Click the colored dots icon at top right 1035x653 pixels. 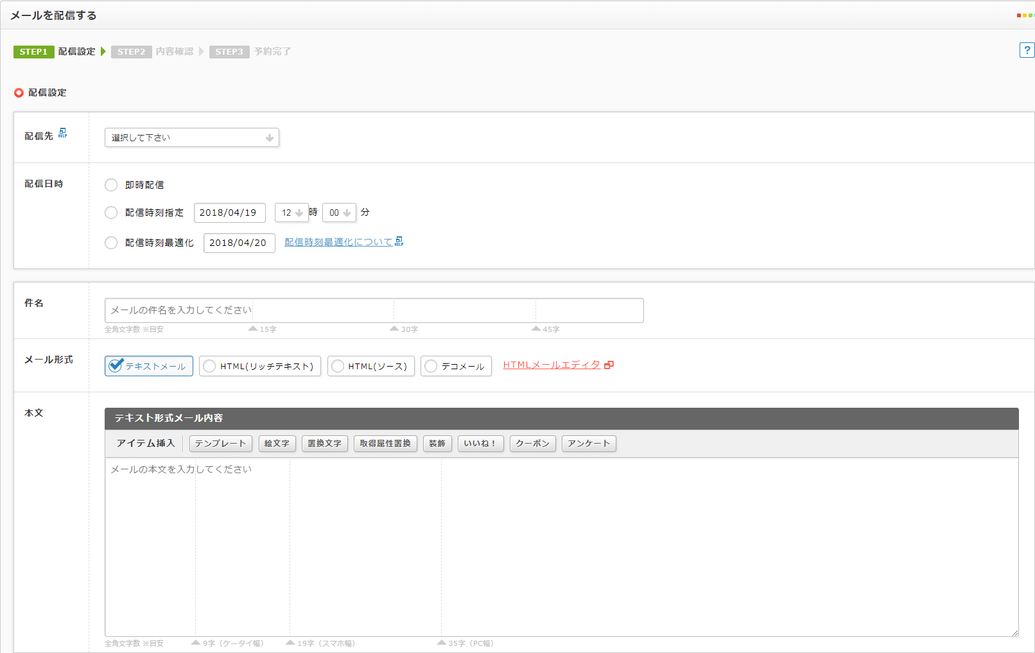pyautogui.click(x=1025, y=15)
